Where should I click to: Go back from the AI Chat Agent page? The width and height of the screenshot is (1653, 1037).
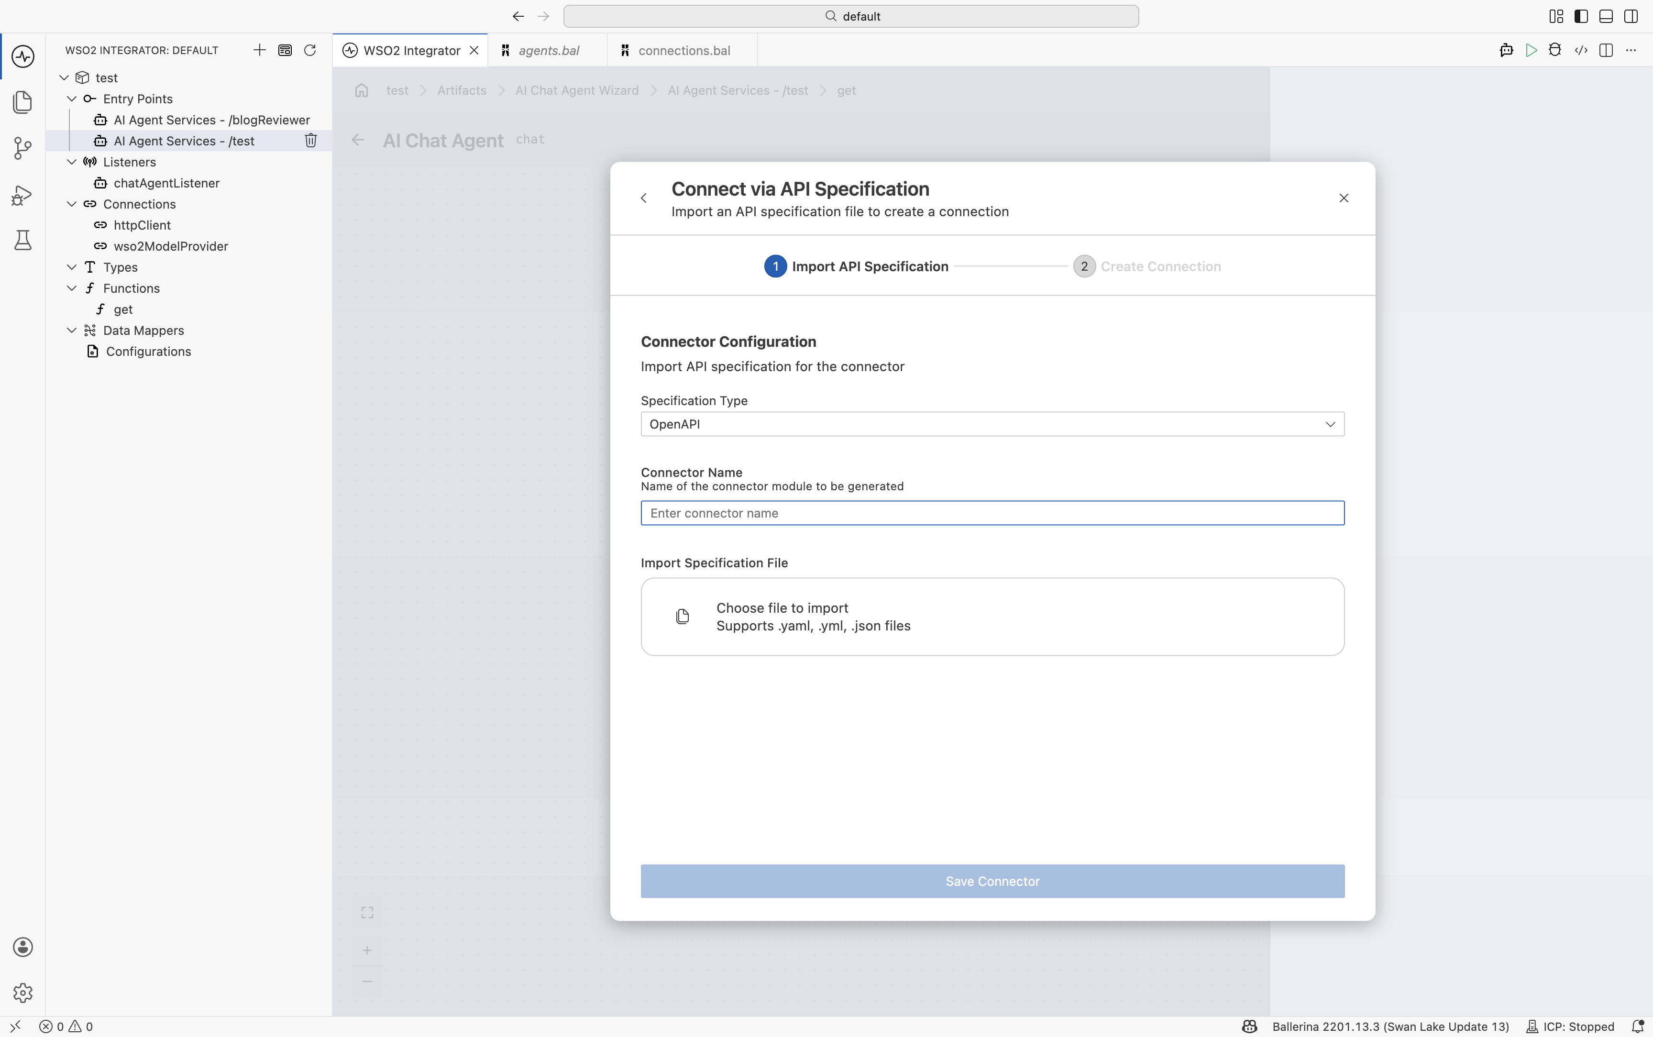[358, 141]
